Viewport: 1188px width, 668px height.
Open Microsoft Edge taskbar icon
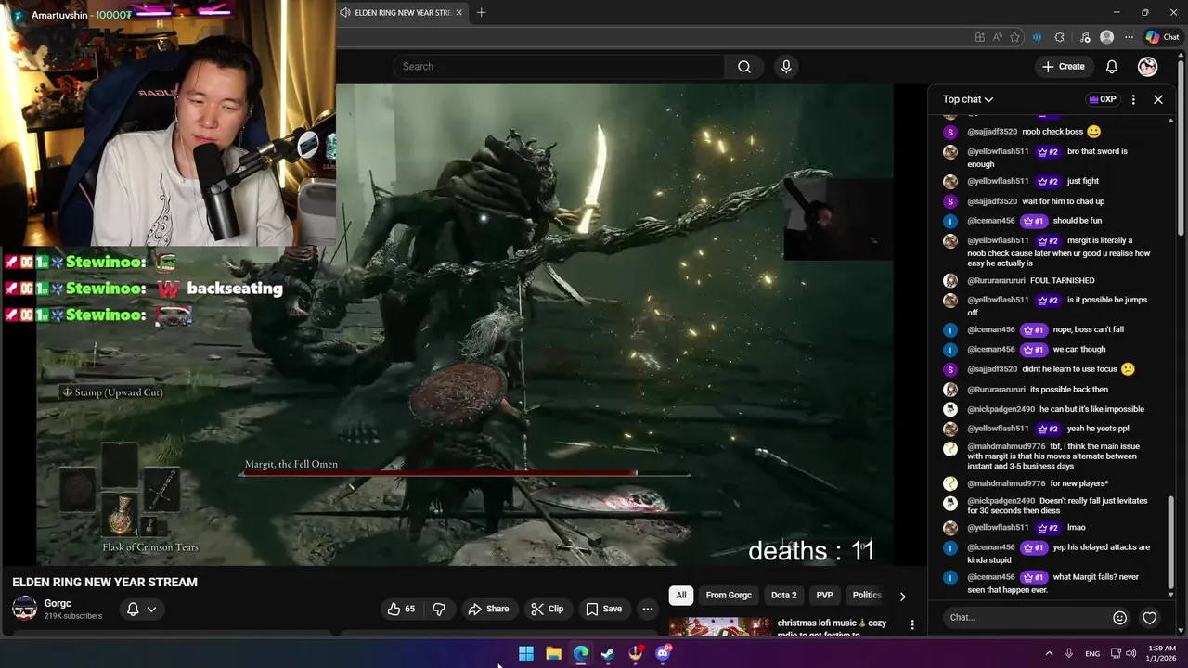click(581, 653)
